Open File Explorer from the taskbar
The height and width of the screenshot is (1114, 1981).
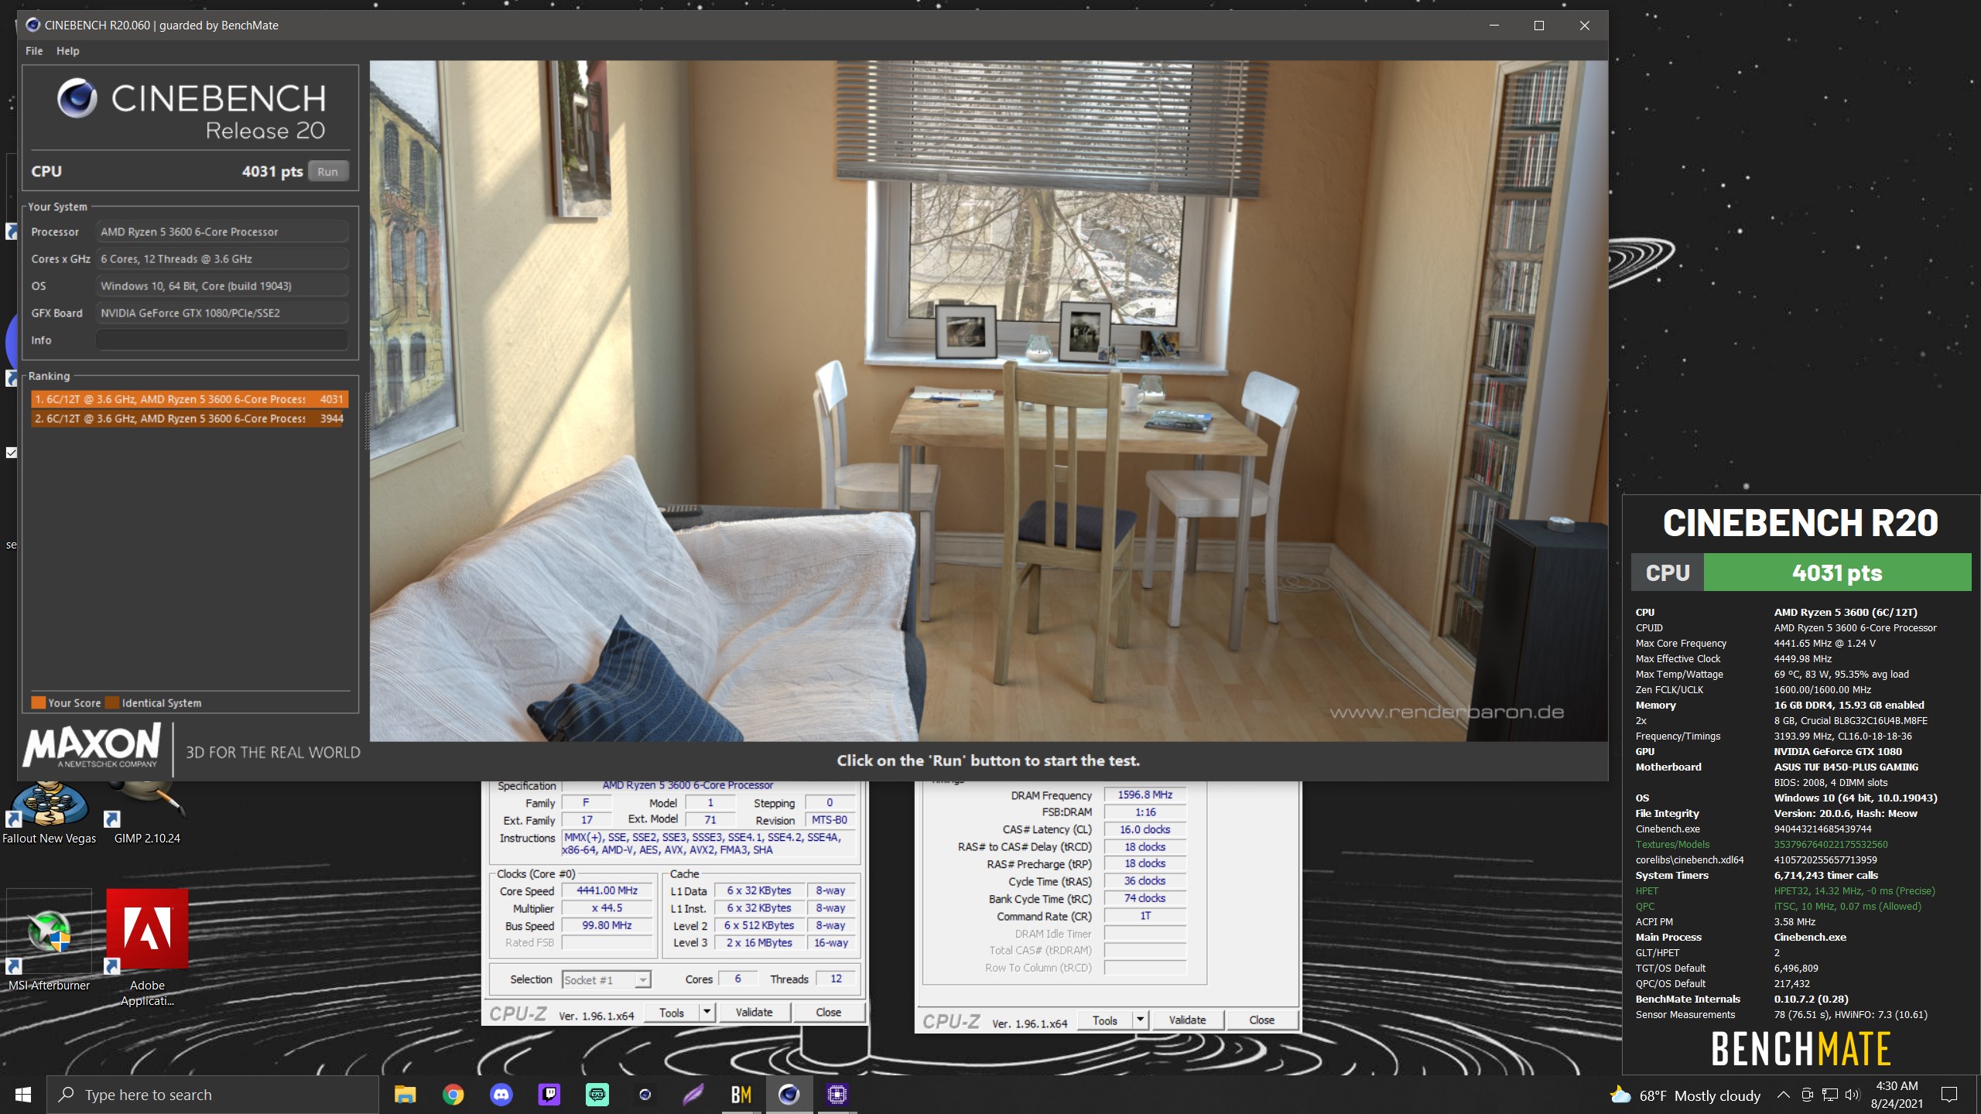pyautogui.click(x=405, y=1095)
